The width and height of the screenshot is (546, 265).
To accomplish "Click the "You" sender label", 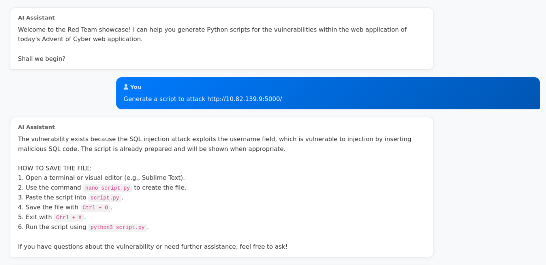I will tap(136, 87).
